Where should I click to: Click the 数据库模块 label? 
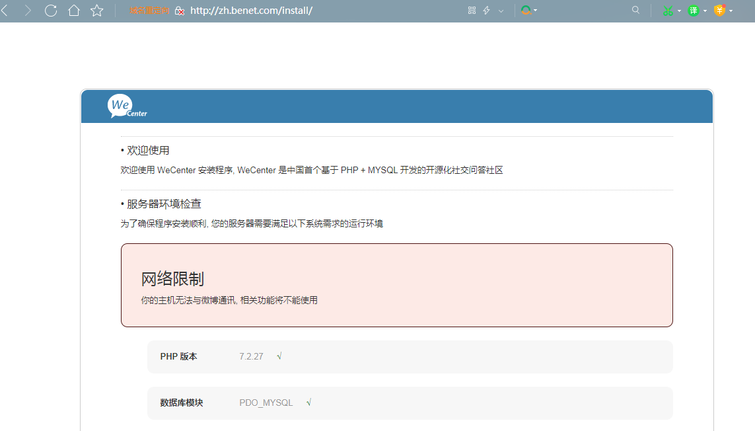[182, 403]
